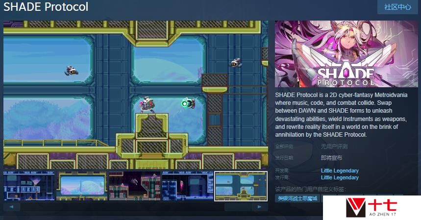Click the 发行日期 label
421x220 pixels.
[284, 158]
